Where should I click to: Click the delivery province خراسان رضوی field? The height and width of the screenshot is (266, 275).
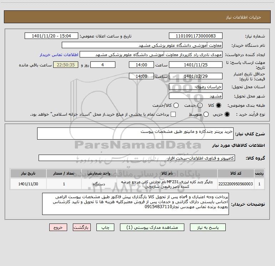tap(196, 86)
